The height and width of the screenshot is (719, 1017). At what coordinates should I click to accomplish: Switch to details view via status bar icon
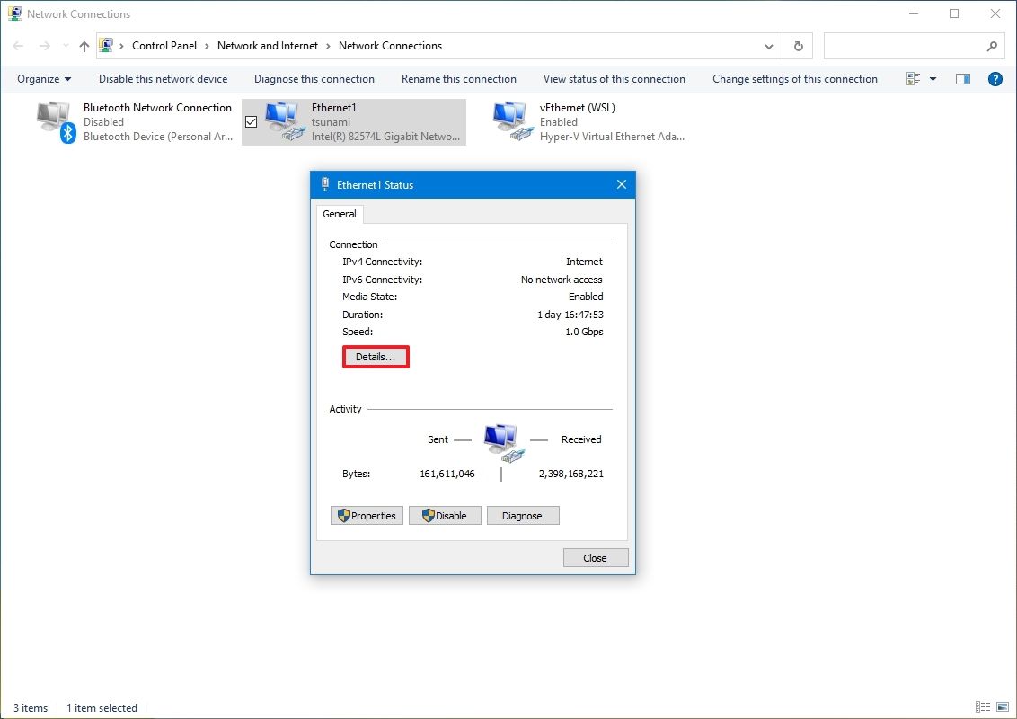(982, 707)
